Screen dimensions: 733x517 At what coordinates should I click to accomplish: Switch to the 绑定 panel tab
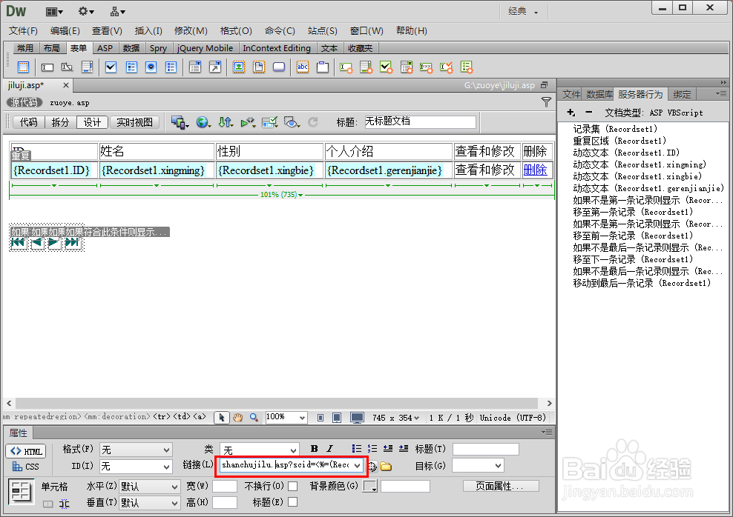click(682, 95)
